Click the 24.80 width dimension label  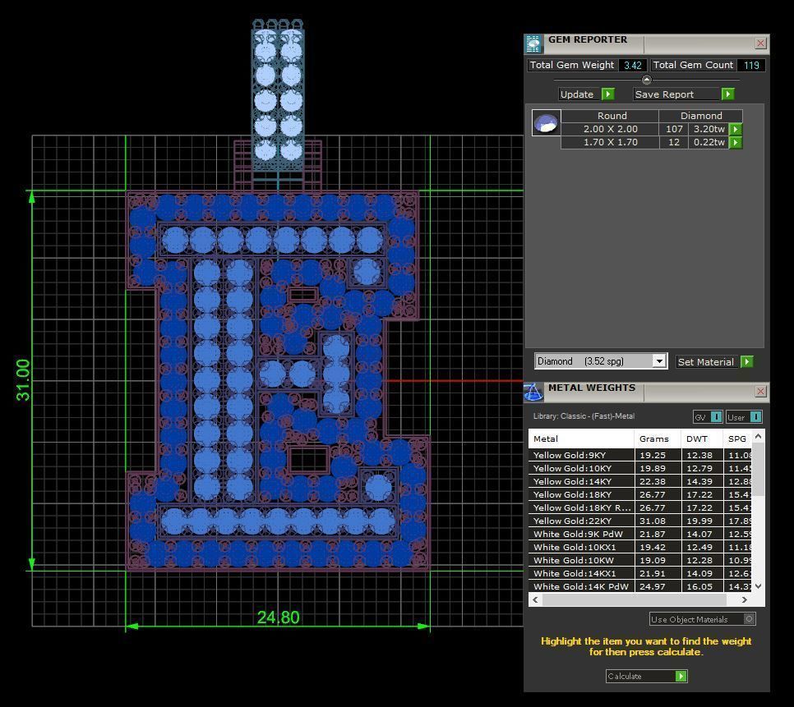pyautogui.click(x=278, y=617)
